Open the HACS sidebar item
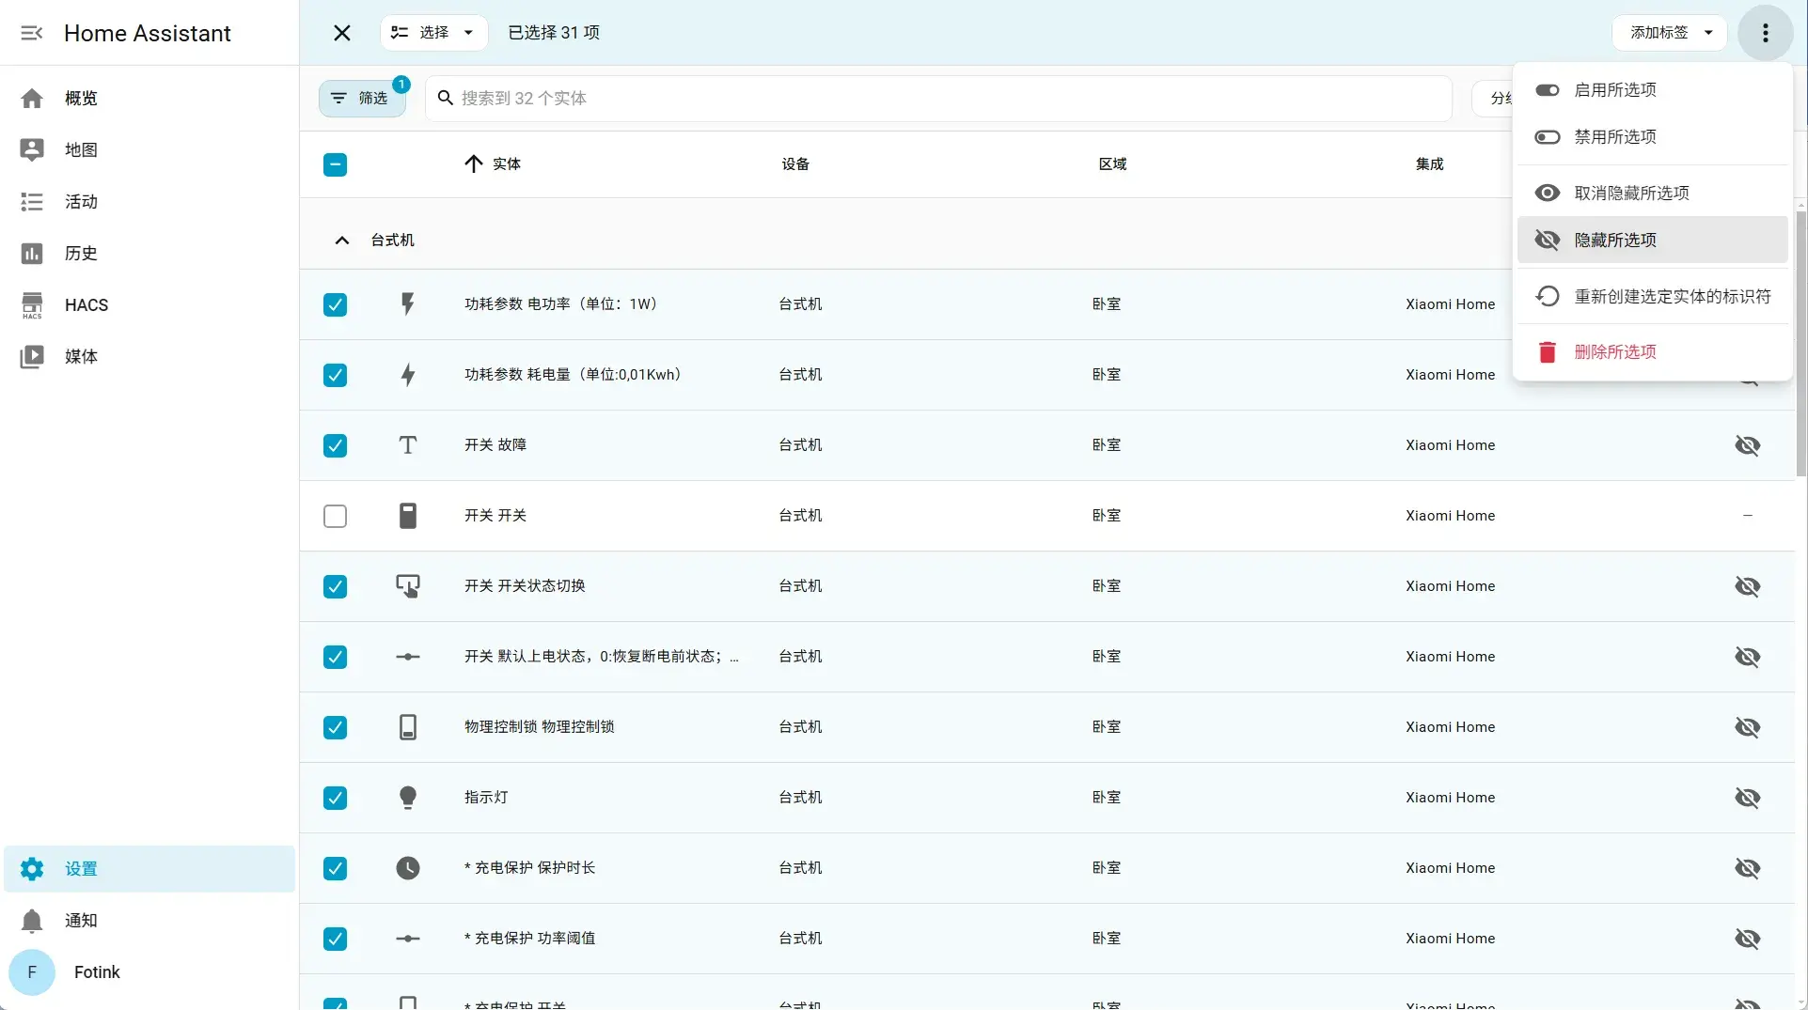The width and height of the screenshot is (1808, 1010). click(149, 305)
